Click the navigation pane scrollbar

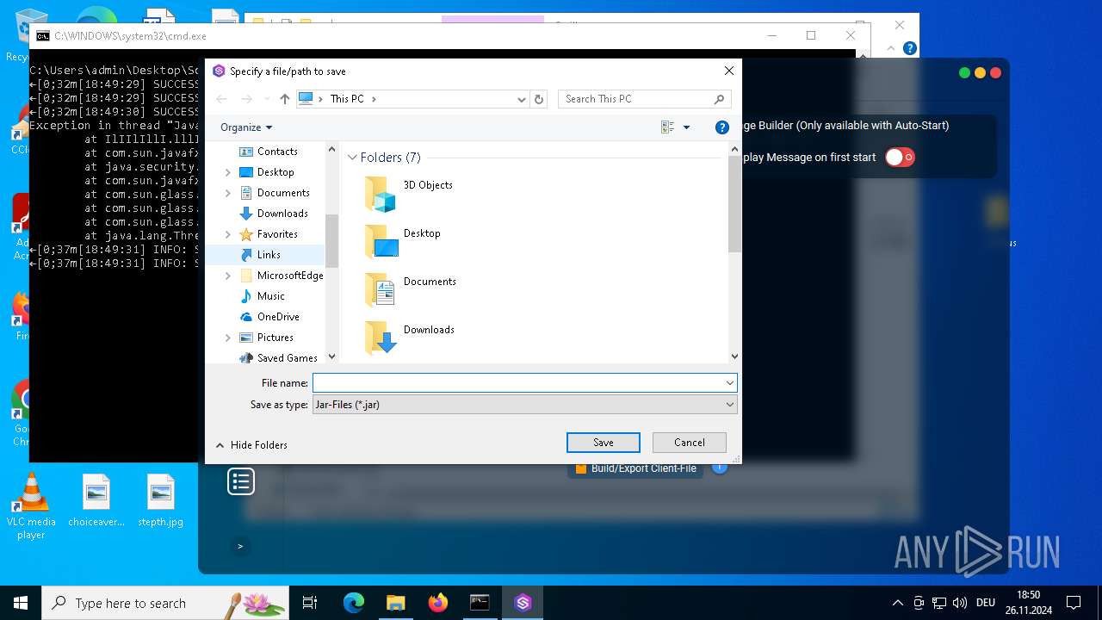(x=331, y=240)
